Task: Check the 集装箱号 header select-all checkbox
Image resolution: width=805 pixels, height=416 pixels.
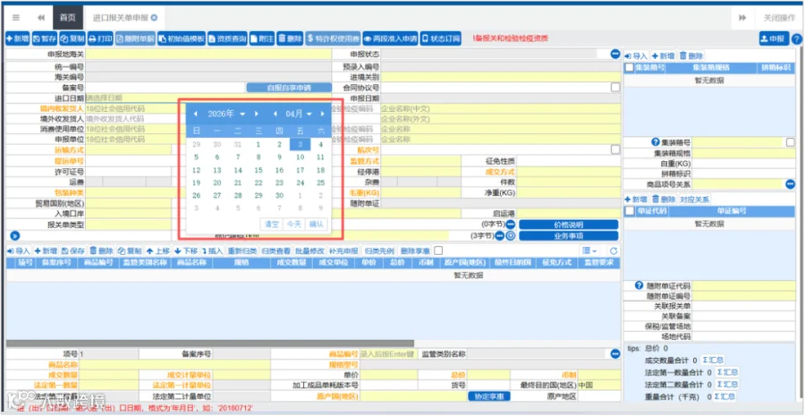Action: tap(629, 67)
